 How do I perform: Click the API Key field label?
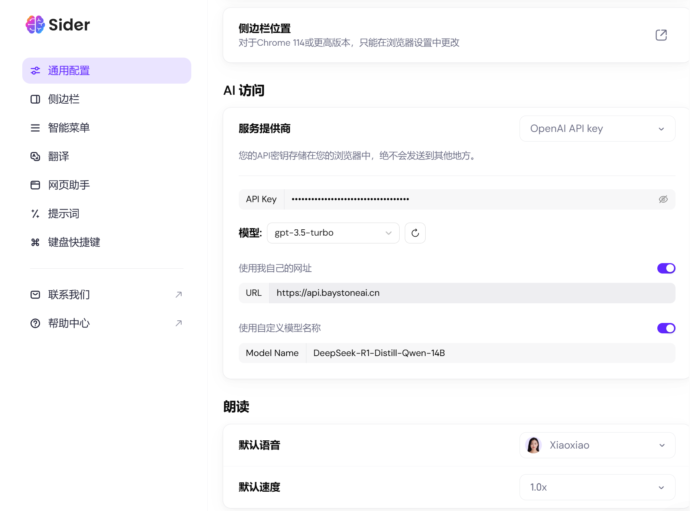[261, 200]
